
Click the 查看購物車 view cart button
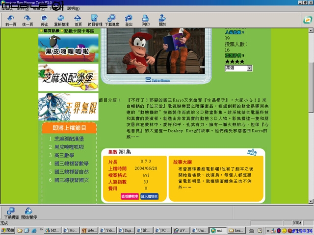click(x=130, y=196)
